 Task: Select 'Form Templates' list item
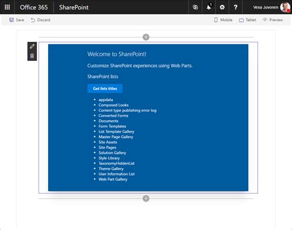click(x=112, y=126)
